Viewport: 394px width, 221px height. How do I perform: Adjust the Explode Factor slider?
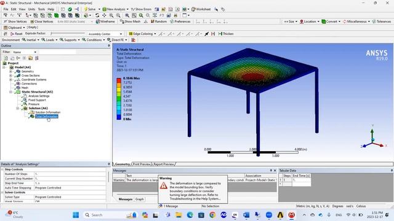click(x=68, y=33)
